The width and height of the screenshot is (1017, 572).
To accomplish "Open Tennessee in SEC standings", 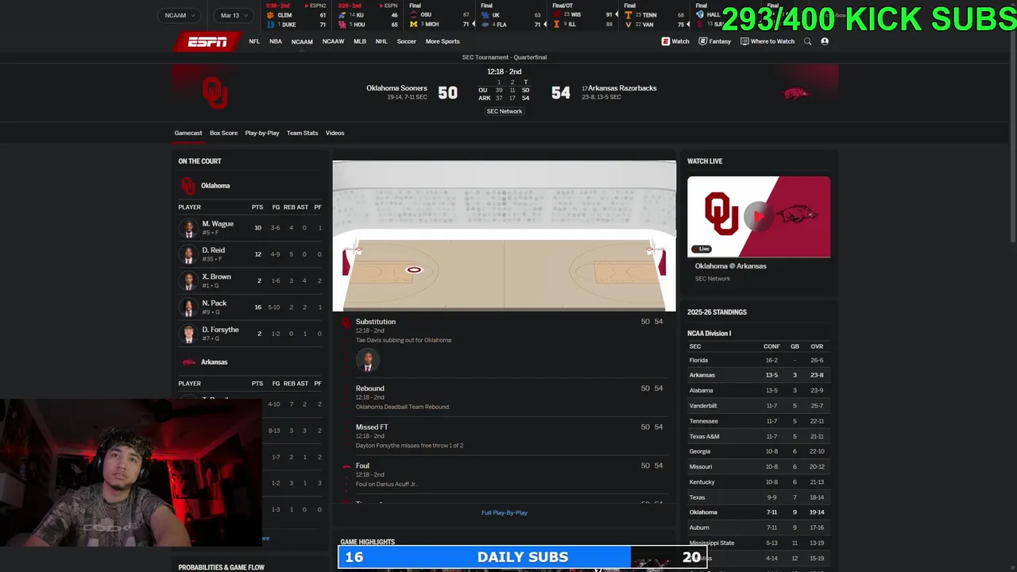I will (703, 421).
